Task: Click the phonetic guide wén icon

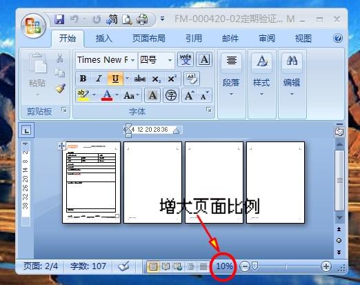Action: pos(186,59)
